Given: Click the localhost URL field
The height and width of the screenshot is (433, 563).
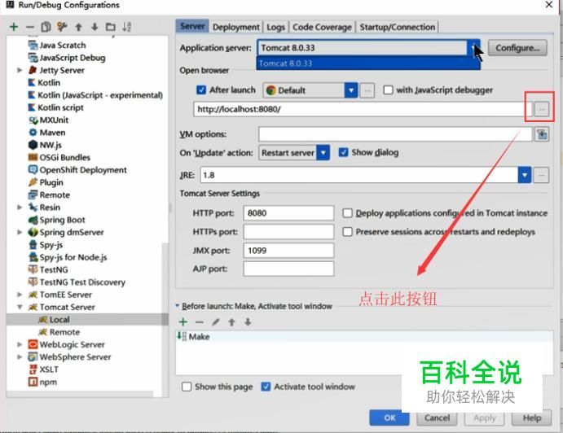Looking at the screenshot, I should pos(363,109).
